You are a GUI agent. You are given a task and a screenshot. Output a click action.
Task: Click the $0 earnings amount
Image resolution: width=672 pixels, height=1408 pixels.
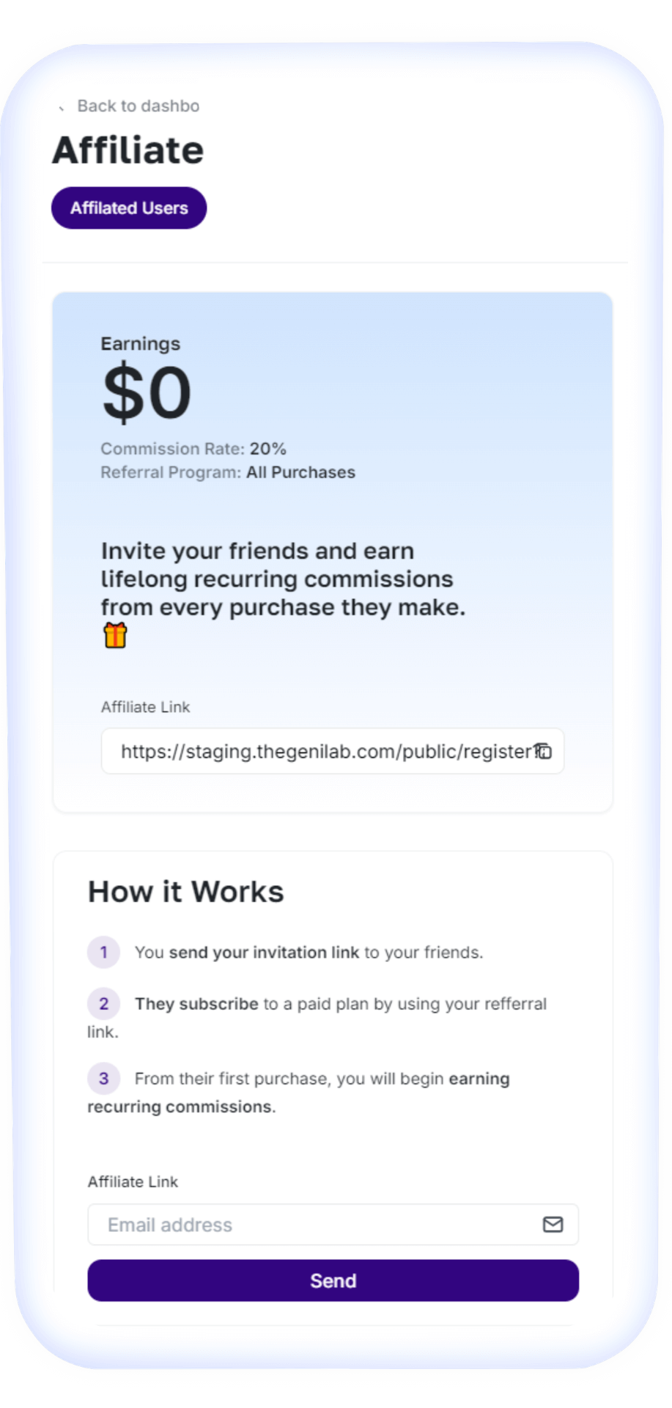[147, 394]
